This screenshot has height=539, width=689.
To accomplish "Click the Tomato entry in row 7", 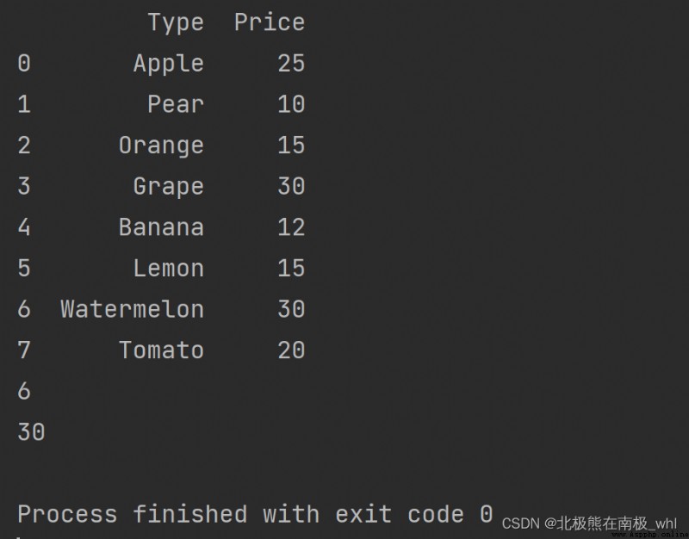I will tap(161, 350).
